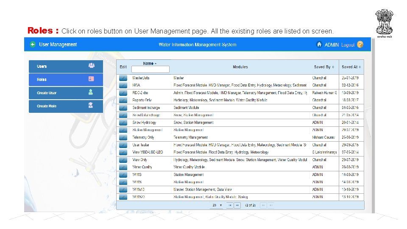Edit the WIMS23 role

coord(123,197)
